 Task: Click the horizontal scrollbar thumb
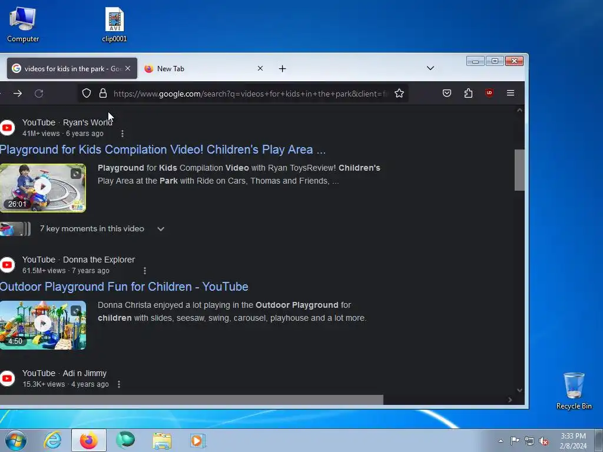pos(191,400)
